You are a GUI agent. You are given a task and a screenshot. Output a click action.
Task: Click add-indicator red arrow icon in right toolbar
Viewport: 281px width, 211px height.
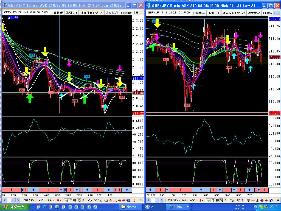238,200
